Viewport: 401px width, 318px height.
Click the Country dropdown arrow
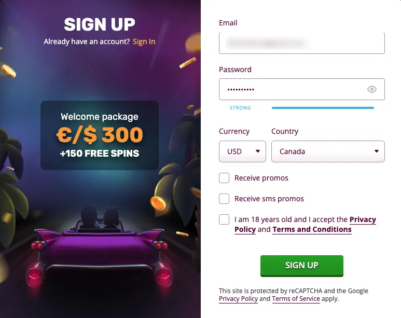(376, 151)
